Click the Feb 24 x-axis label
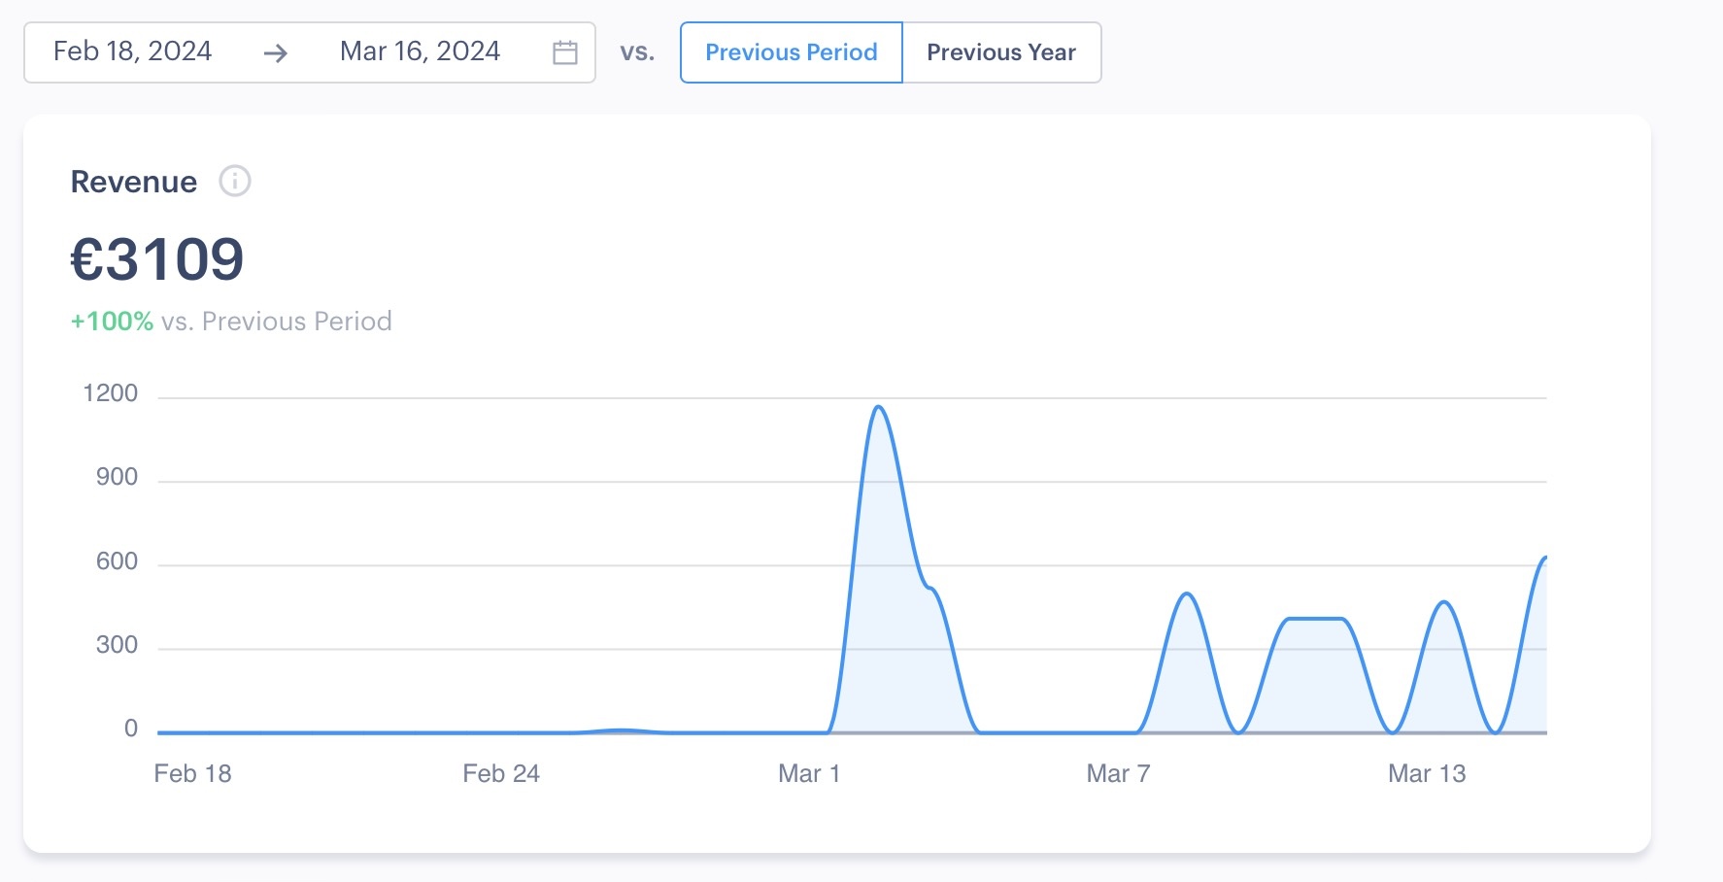1723x882 pixels. pos(501,773)
